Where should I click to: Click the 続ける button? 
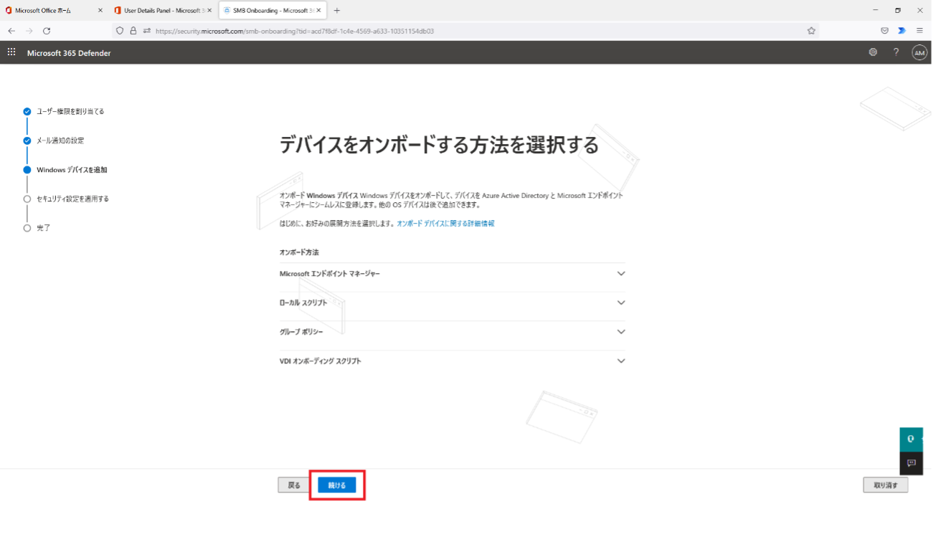click(337, 485)
